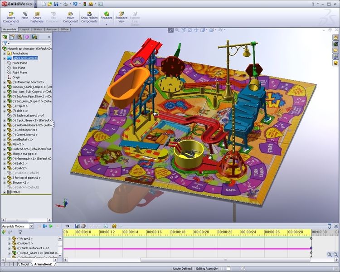Open the Features dropdown arrow
Screen dimensions: 340x272
click(106, 25)
